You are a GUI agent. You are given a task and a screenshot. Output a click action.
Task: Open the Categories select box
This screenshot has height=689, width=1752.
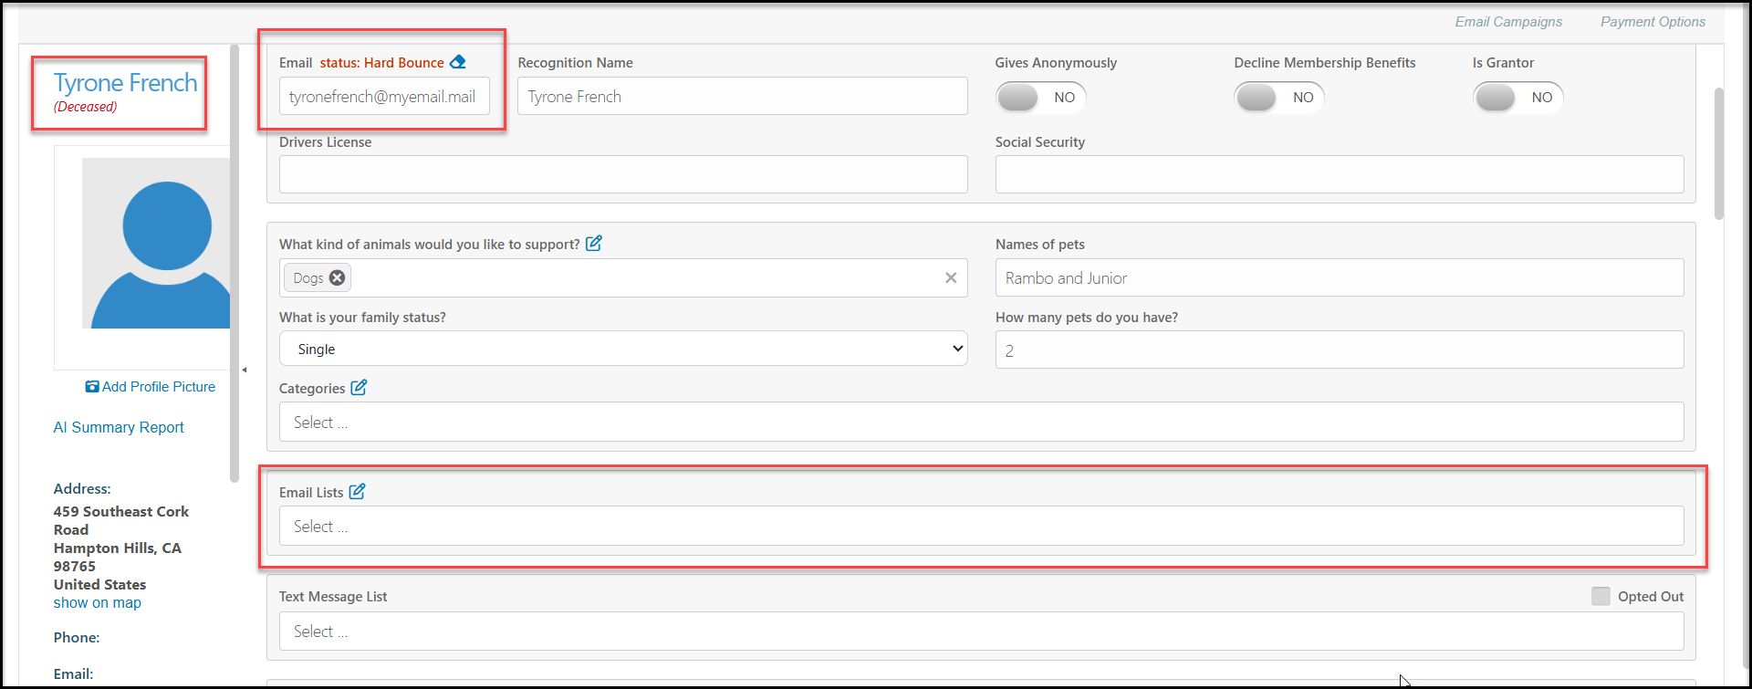click(981, 422)
